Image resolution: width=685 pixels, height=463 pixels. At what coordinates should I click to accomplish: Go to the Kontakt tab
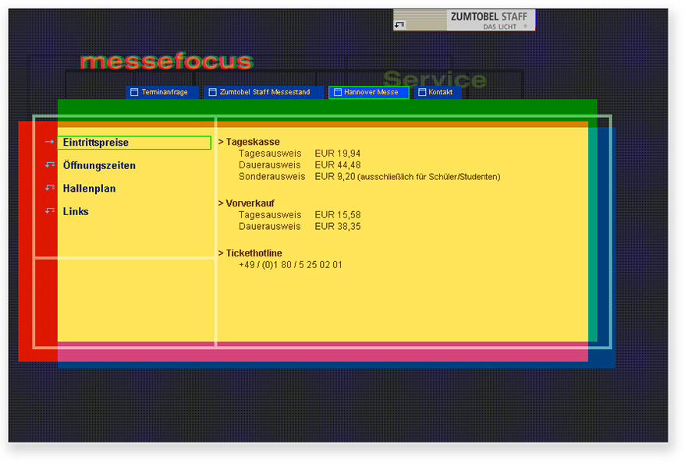440,92
